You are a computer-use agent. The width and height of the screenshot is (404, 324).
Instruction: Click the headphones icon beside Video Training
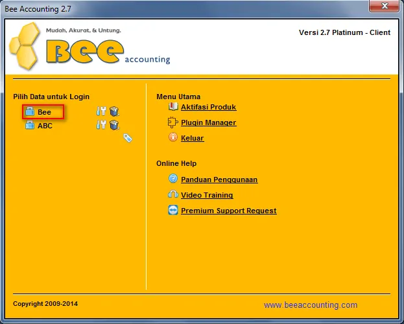pyautogui.click(x=173, y=194)
